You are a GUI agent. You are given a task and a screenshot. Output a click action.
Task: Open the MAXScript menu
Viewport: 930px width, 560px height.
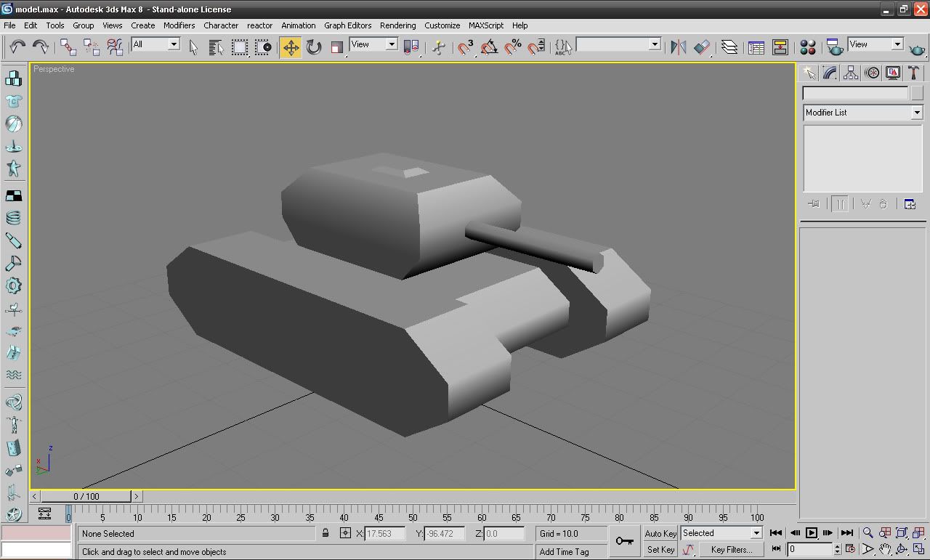coord(485,25)
